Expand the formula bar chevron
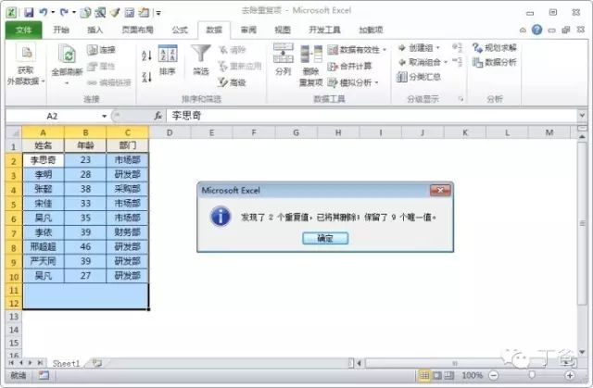The image size is (593, 388). point(582,115)
